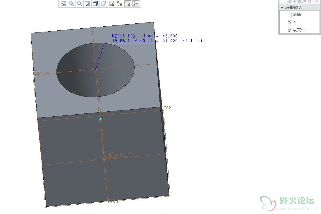Image resolution: width=321 pixels, height=214 pixels.
Task: Select the 19.000 drill diameter value
Action: [140, 41]
